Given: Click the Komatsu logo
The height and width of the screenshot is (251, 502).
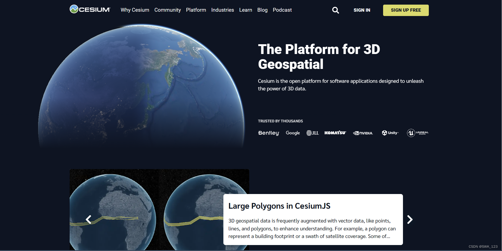Looking at the screenshot, I should pos(335,133).
